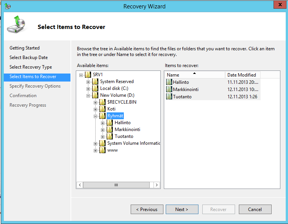Collapse the Ryhmät folder node

pos(95,116)
